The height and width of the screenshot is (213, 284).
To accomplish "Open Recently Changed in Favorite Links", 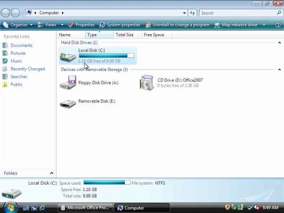I will pyautogui.click(x=28, y=69).
